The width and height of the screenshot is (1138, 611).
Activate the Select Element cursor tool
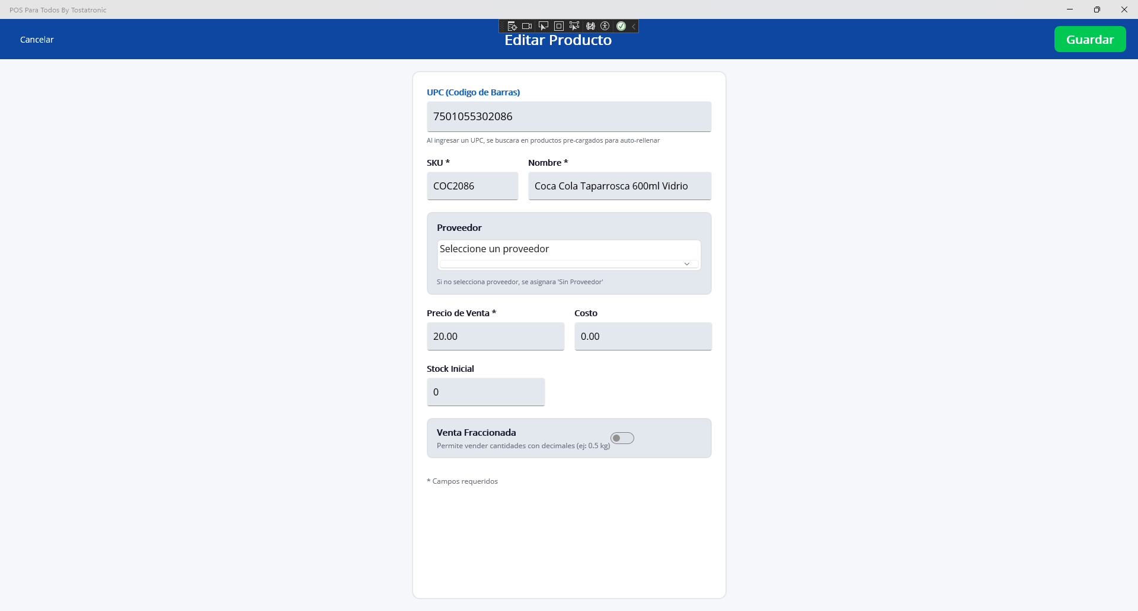(543, 26)
